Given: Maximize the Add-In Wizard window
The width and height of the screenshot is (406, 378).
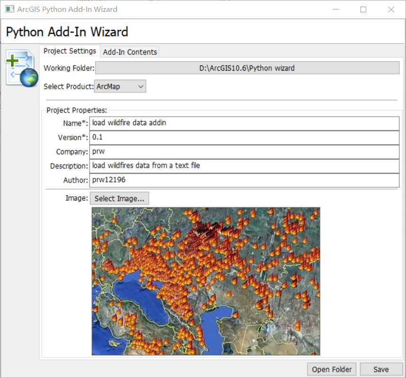Looking at the screenshot, I should [x=363, y=9].
